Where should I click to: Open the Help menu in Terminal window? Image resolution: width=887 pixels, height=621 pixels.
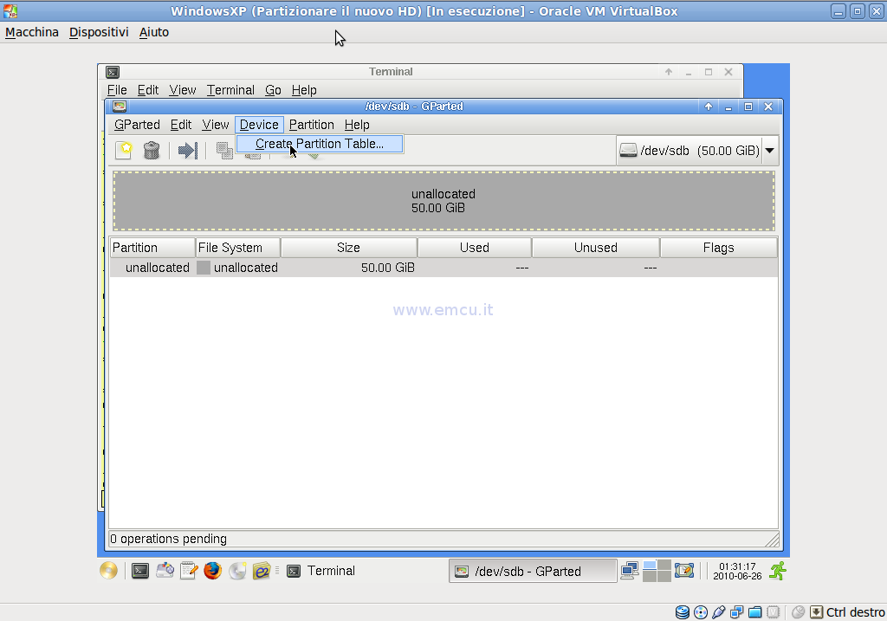(x=304, y=90)
